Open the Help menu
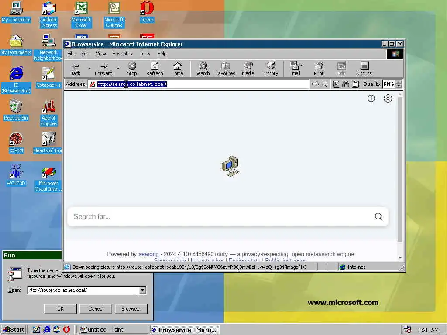Screen dimensions: 447x335 pos(162,54)
